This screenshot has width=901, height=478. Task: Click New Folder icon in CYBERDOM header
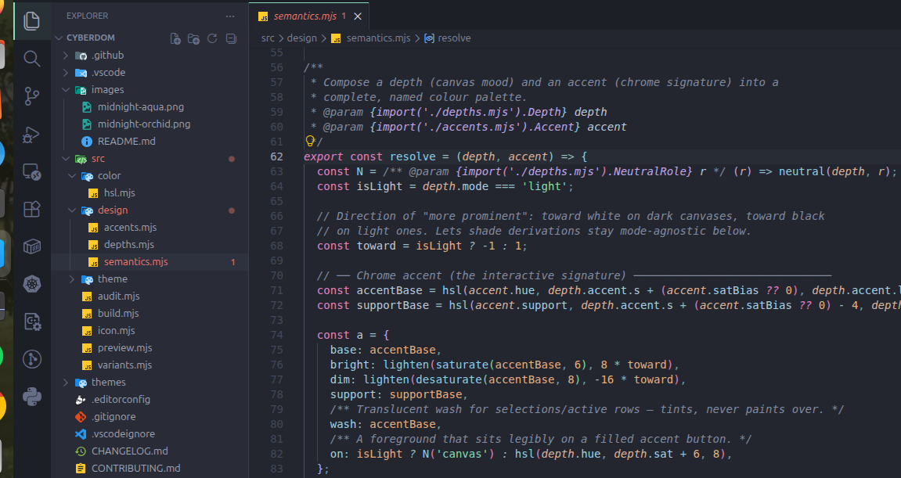coord(193,38)
